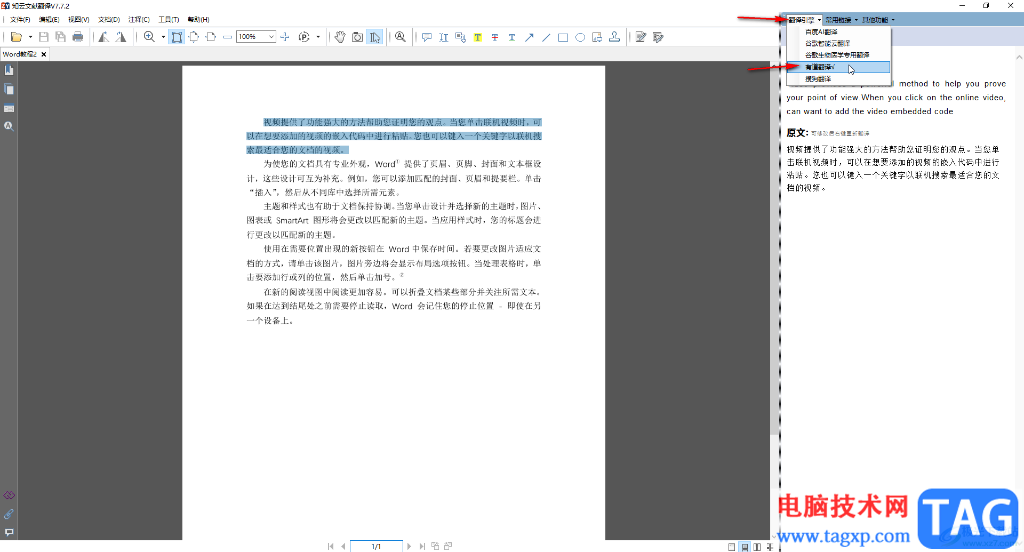The height and width of the screenshot is (552, 1024).
Task: Select the Line drawing tool
Action: tap(546, 37)
